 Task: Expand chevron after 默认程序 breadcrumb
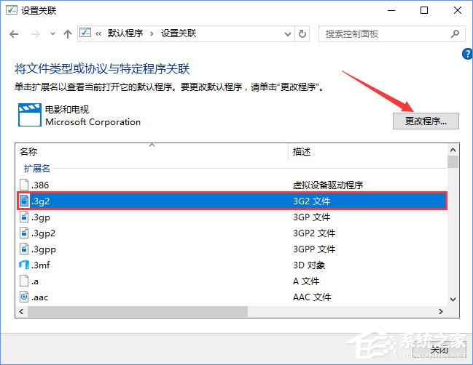152,33
